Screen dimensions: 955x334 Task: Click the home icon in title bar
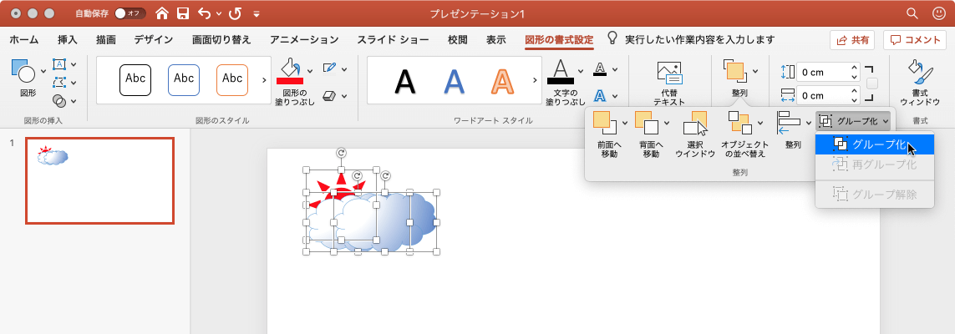(x=161, y=13)
